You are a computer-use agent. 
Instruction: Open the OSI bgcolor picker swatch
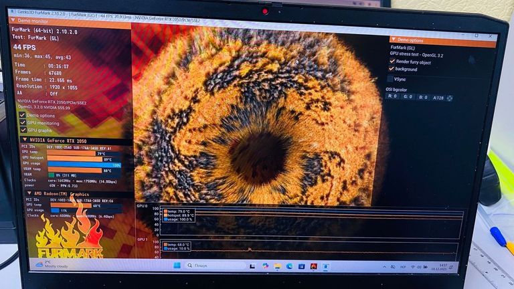point(450,98)
